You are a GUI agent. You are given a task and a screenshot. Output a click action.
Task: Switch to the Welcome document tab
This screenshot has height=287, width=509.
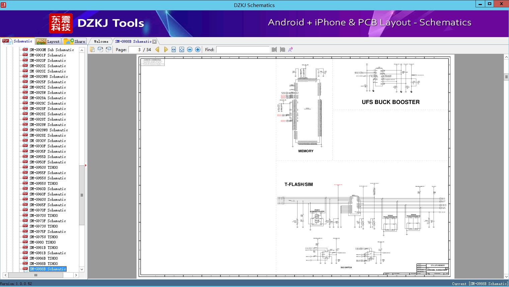pyautogui.click(x=101, y=41)
